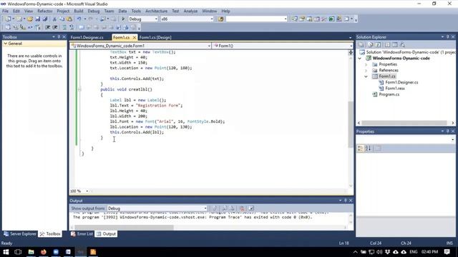Click the Cut scissors icon

coord(54,19)
